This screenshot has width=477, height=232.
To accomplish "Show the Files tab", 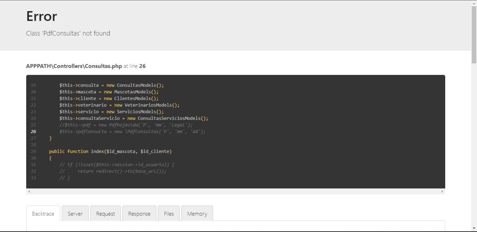I will pos(169,213).
